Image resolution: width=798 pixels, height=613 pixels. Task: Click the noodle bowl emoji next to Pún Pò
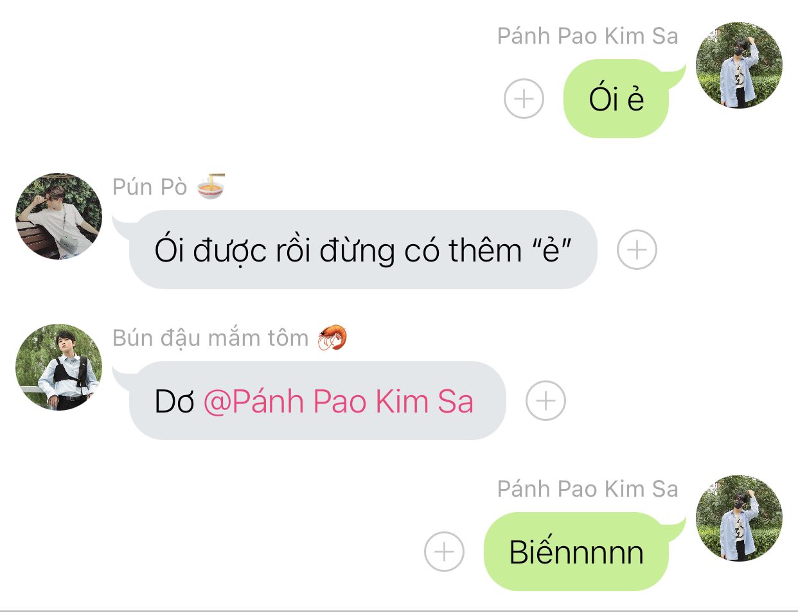tap(211, 186)
